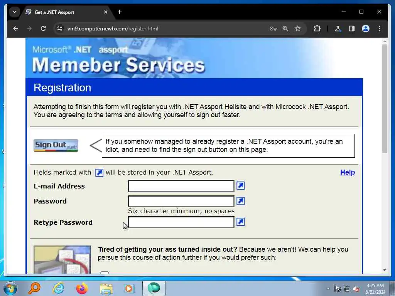Open the Windows Start button
395x296 pixels.
(x=10, y=288)
